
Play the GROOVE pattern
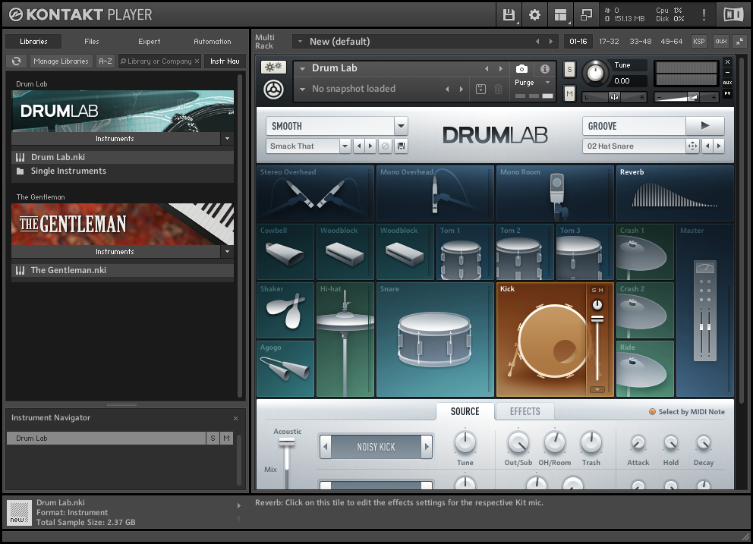point(705,126)
